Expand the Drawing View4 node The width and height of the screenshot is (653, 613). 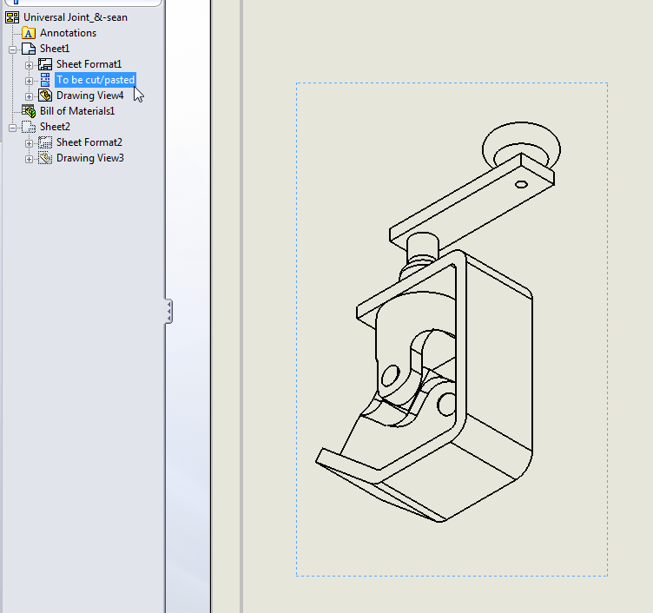(29, 96)
